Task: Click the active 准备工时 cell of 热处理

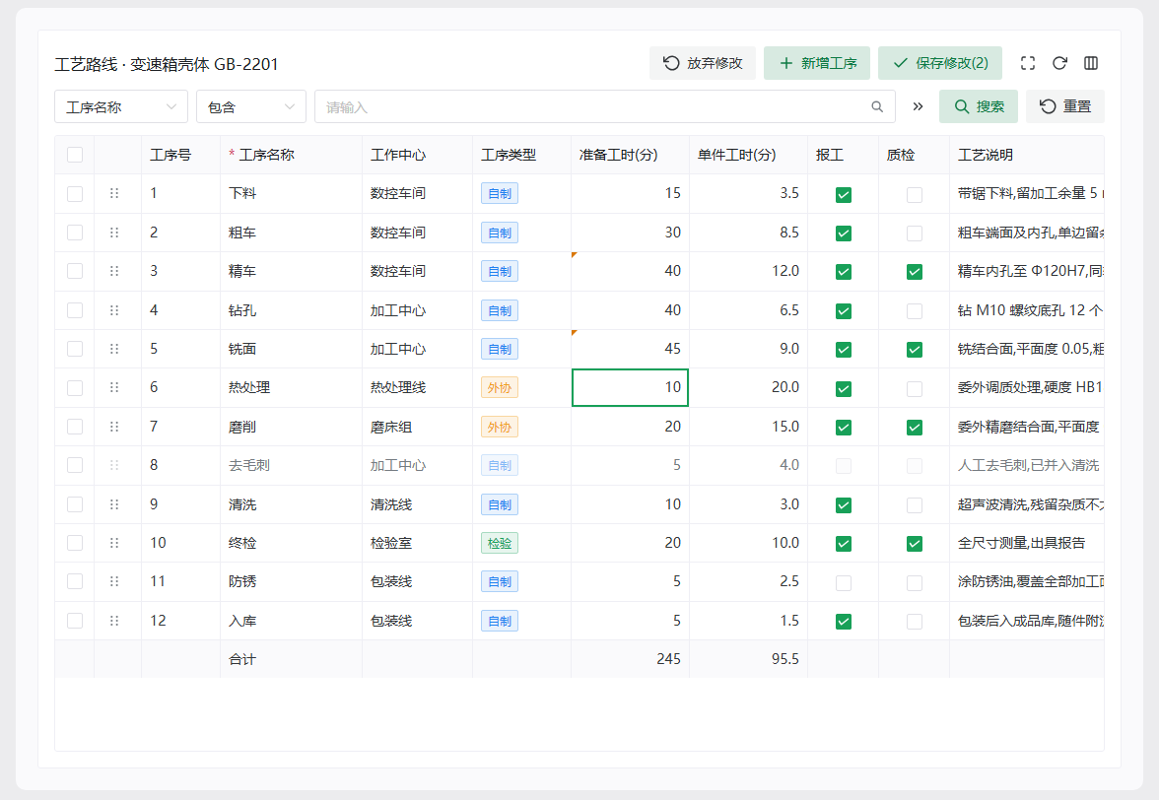Action: [x=631, y=387]
